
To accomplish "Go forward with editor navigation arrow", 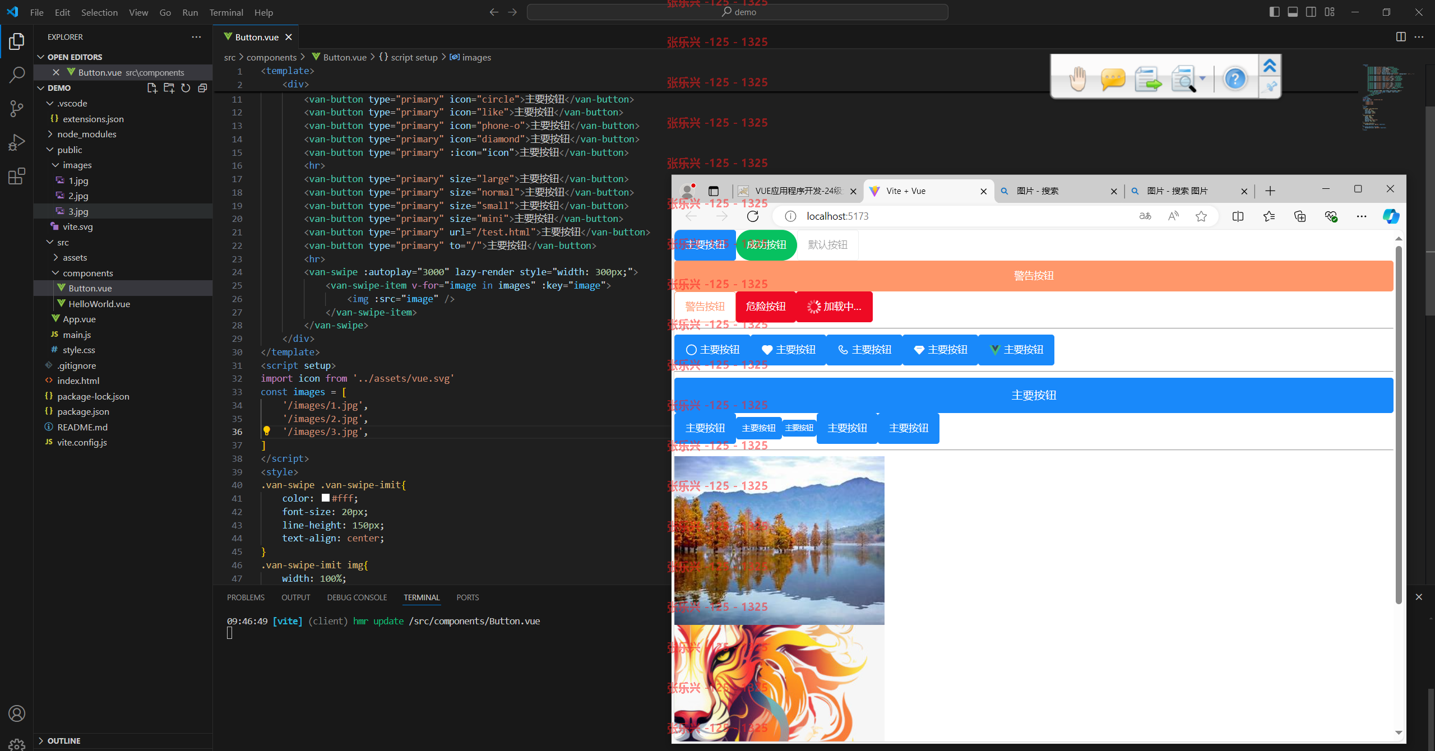I will (x=512, y=12).
